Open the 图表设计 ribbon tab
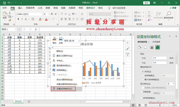The height and width of the screenshot is (107, 180). pos(91,8)
